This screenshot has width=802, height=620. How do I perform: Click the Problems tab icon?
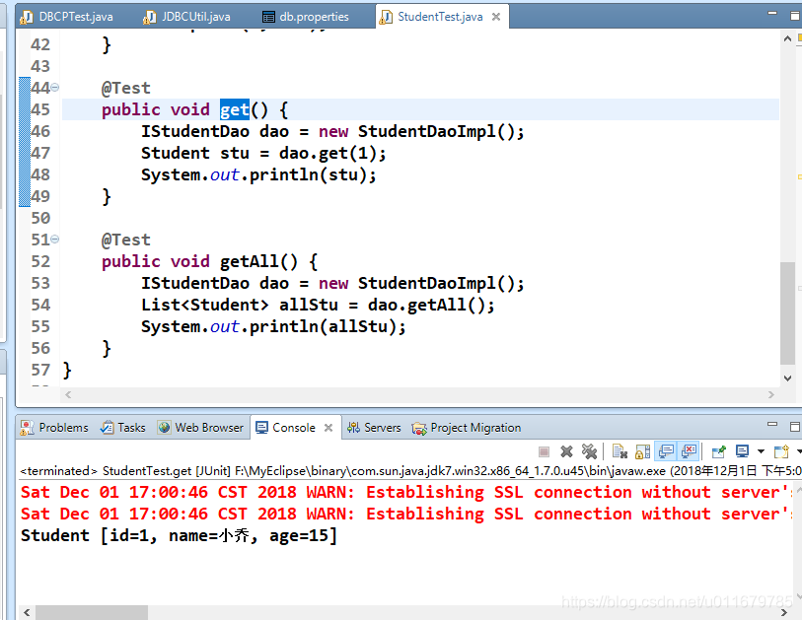coord(27,428)
